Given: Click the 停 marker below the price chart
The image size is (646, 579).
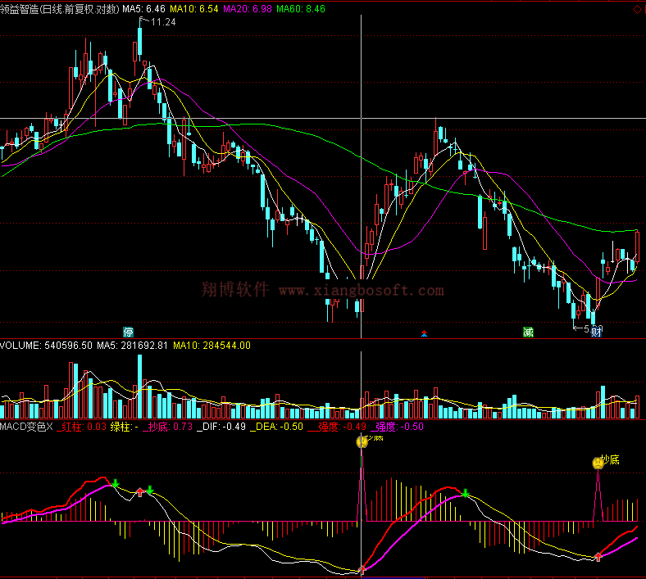Looking at the screenshot, I should [128, 332].
